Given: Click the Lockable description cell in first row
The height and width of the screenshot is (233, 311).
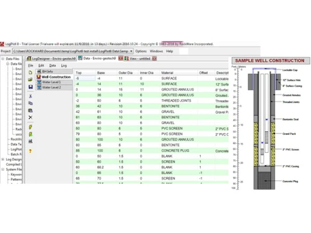Looking at the screenshot, I should [221, 79].
